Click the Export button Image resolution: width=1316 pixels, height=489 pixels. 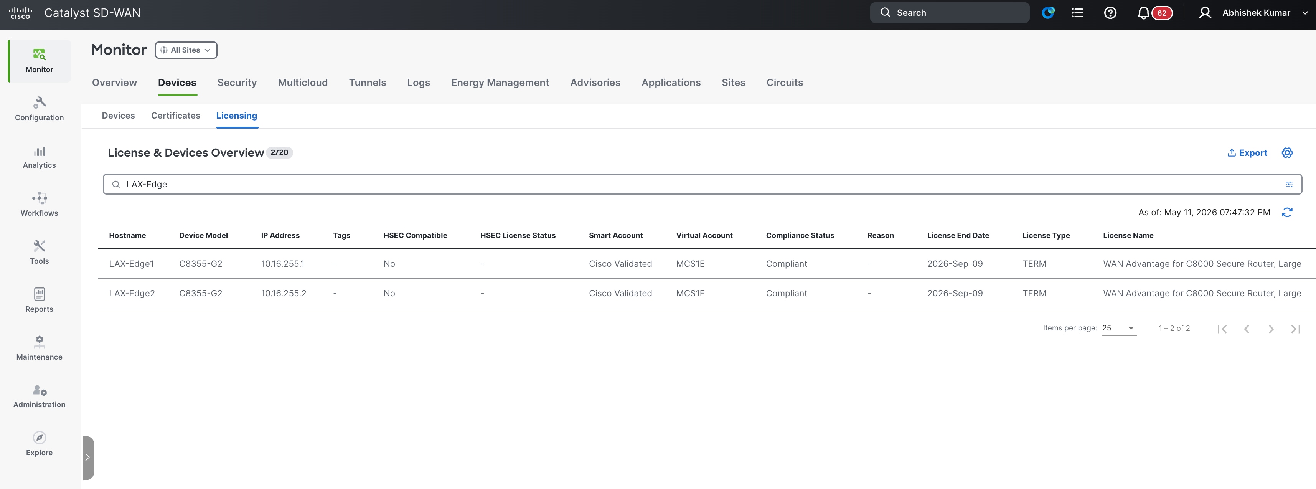1247,153
